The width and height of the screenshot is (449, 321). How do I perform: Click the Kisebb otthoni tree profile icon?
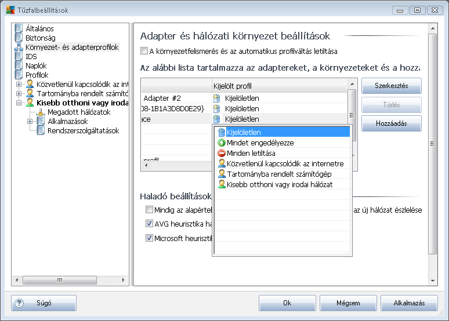[30, 103]
